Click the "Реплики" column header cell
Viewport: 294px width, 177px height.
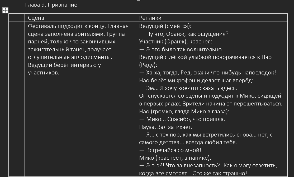(x=211, y=18)
